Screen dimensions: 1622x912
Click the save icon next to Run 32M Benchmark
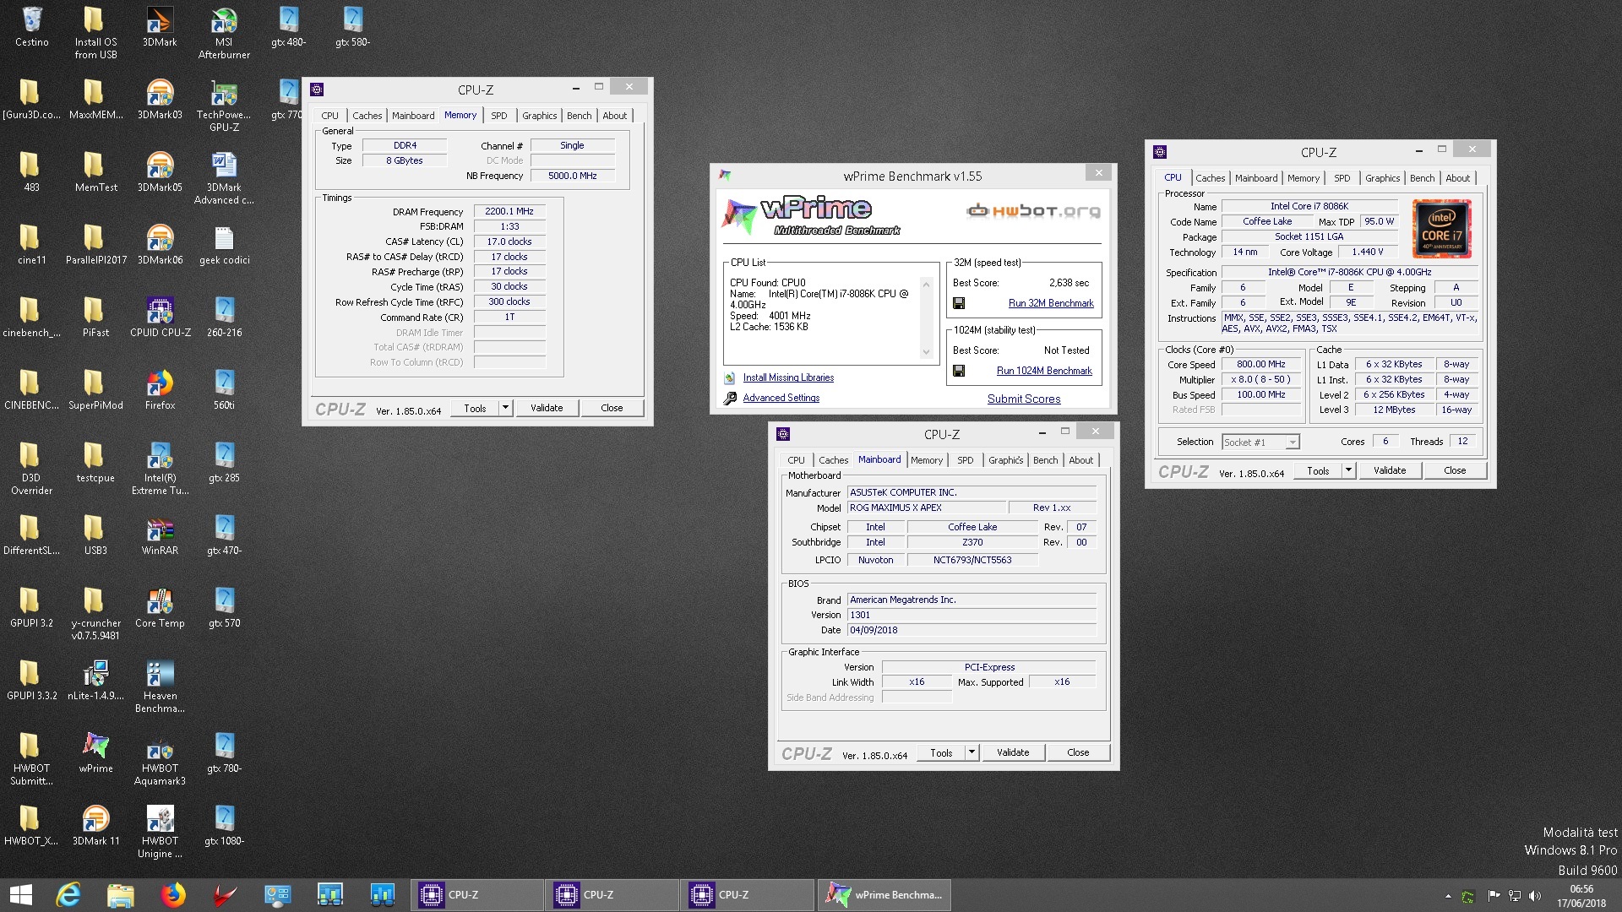pyautogui.click(x=959, y=303)
